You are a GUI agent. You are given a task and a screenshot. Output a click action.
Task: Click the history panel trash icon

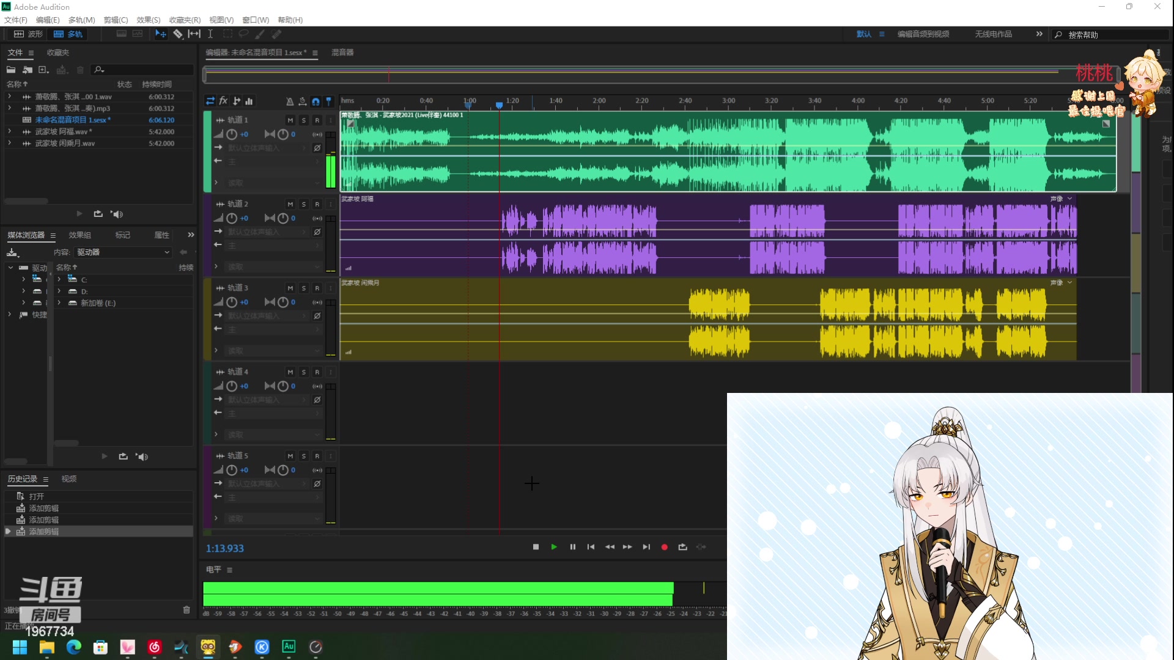(x=186, y=610)
